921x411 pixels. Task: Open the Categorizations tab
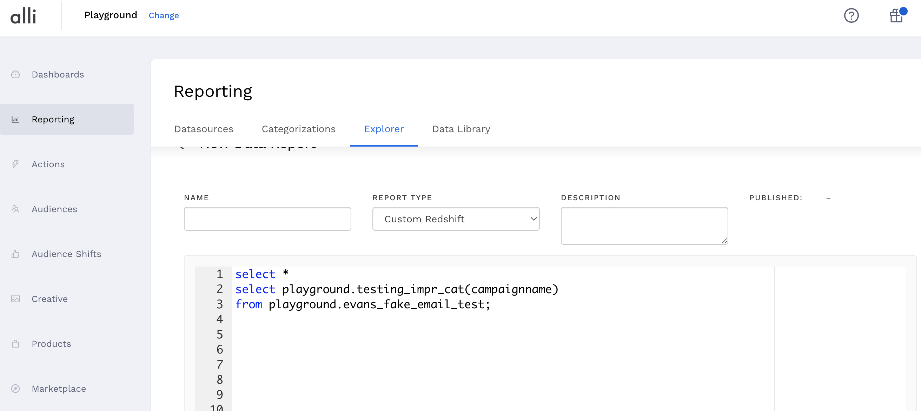299,129
